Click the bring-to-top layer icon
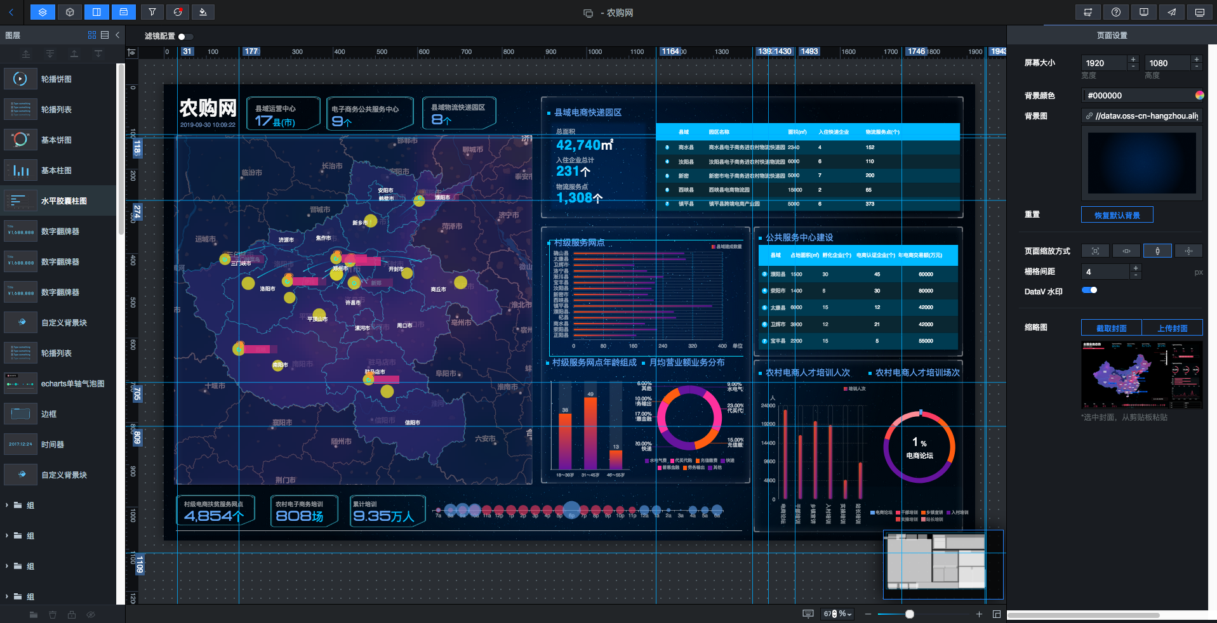The height and width of the screenshot is (623, 1217). point(26,54)
